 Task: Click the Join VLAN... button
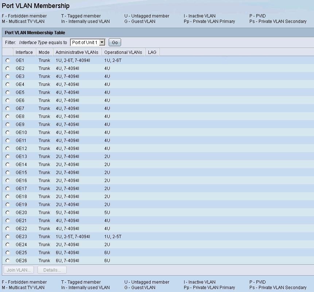19,270
